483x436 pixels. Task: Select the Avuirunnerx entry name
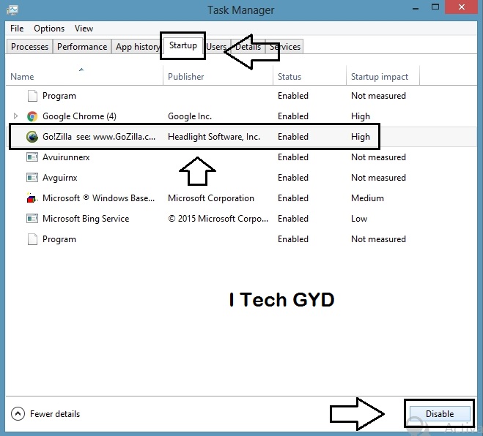[66, 157]
